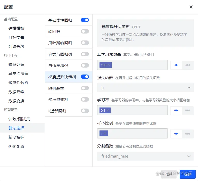Go to 训练等级 section
Screen dimensions: 198x181
click(17, 47)
